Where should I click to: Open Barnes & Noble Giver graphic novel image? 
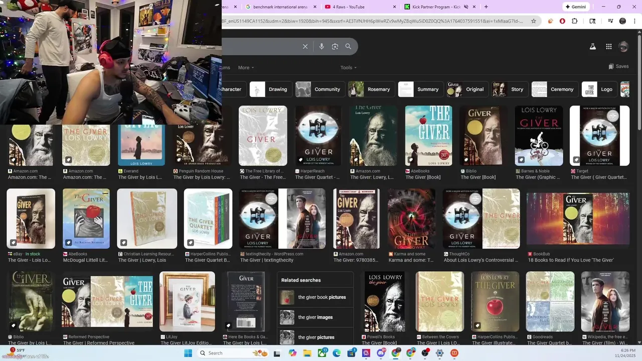(539, 135)
